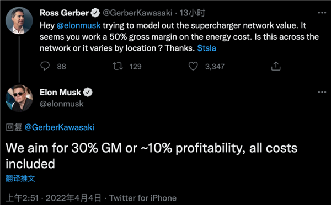Click the 13小时 timestamp on Ross's tweet
The height and width of the screenshot is (205, 331).
pos(193,13)
